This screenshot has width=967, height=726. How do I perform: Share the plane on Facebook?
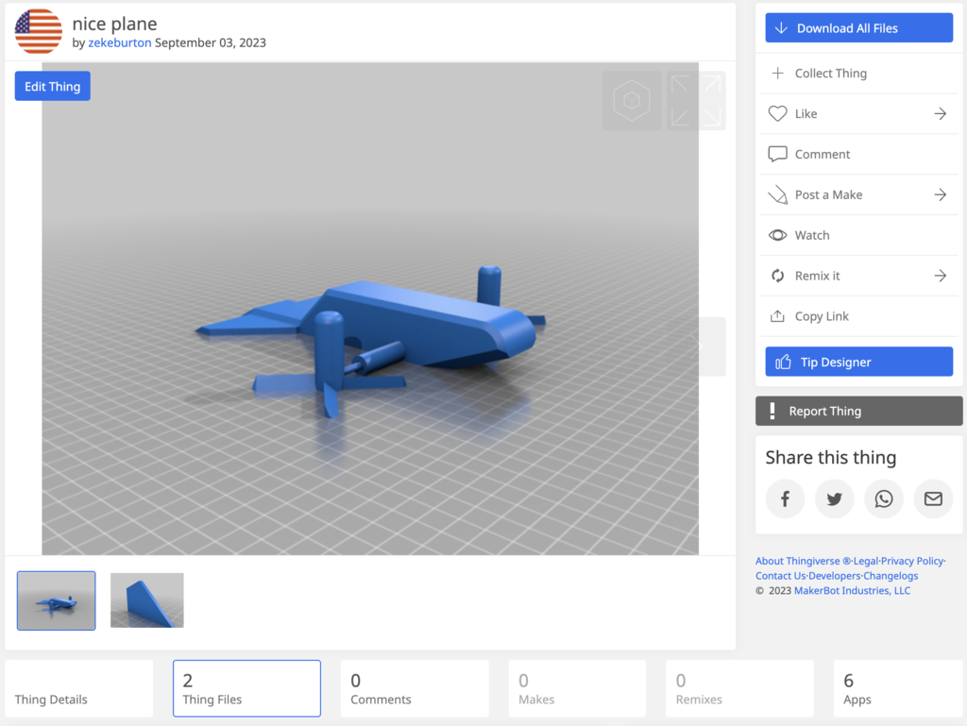point(785,498)
